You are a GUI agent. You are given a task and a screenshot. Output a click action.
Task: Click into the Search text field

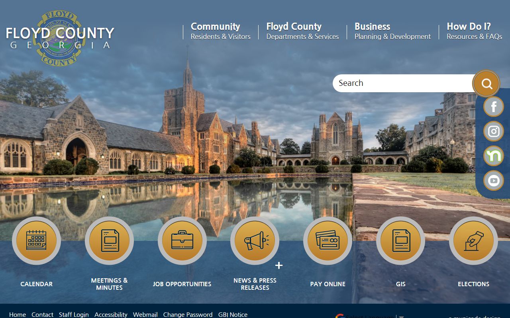402,83
